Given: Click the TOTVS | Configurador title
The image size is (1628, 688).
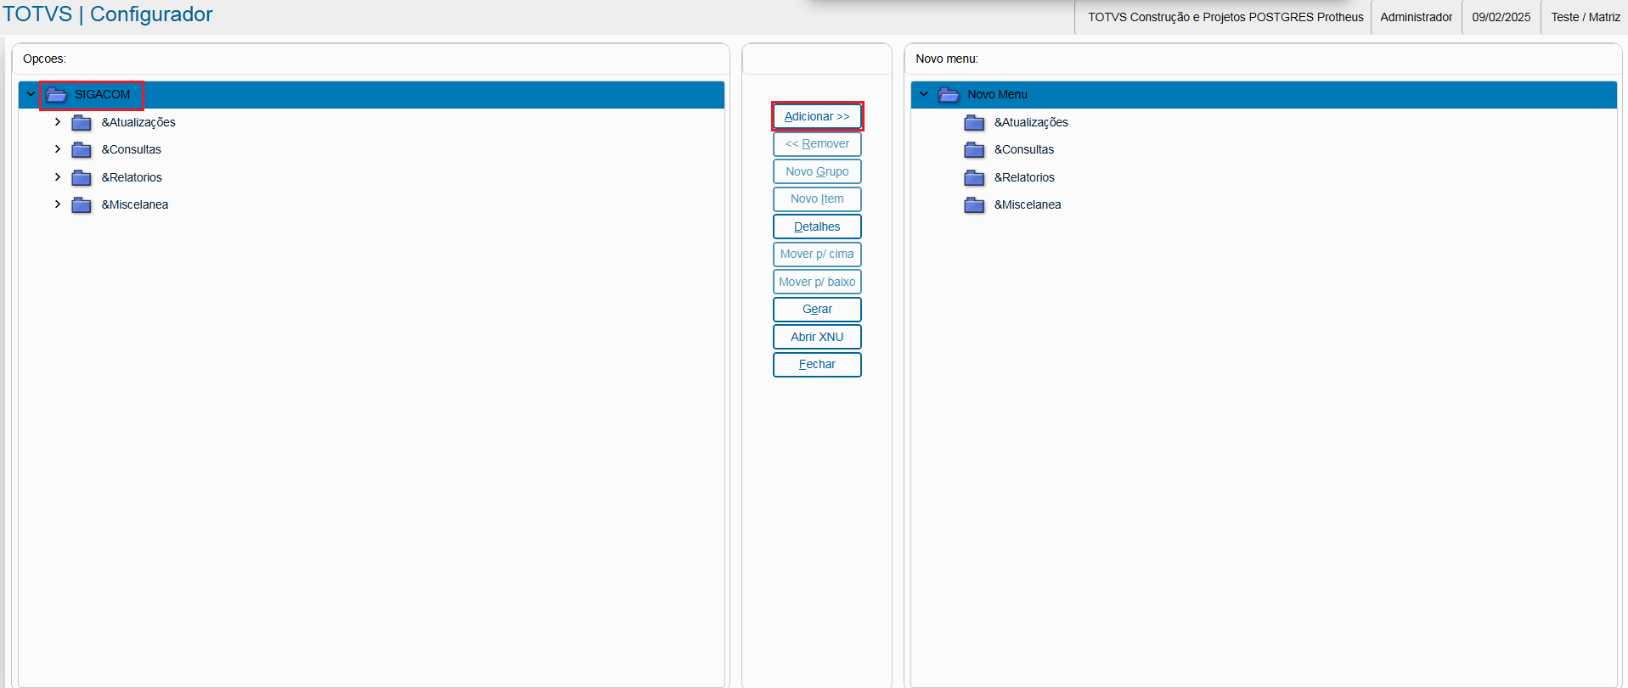Looking at the screenshot, I should (108, 14).
